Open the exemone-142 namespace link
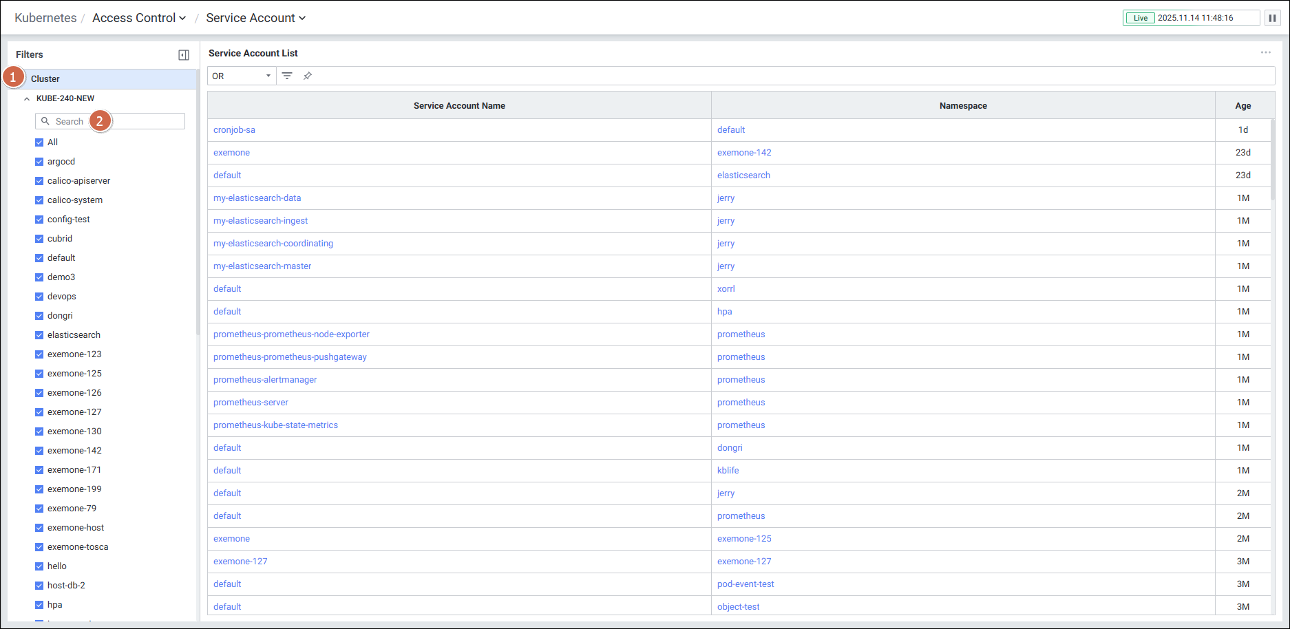The image size is (1290, 629). click(x=744, y=153)
